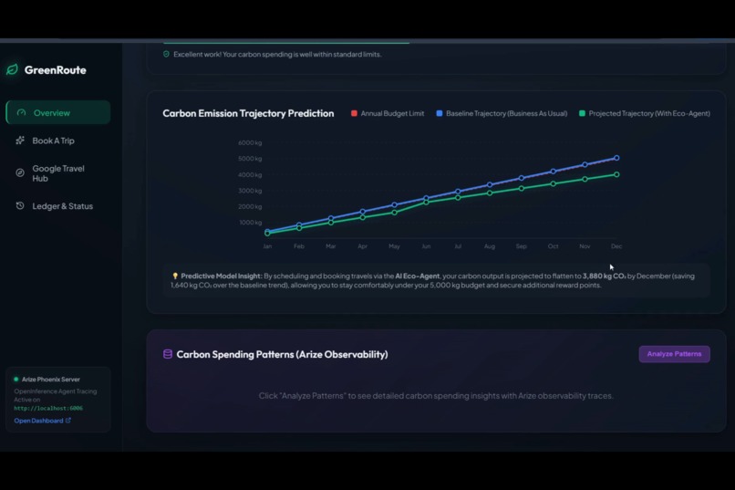This screenshot has width=735, height=490.
Task: Click the Analyze Patterns button
Action: tap(674, 354)
